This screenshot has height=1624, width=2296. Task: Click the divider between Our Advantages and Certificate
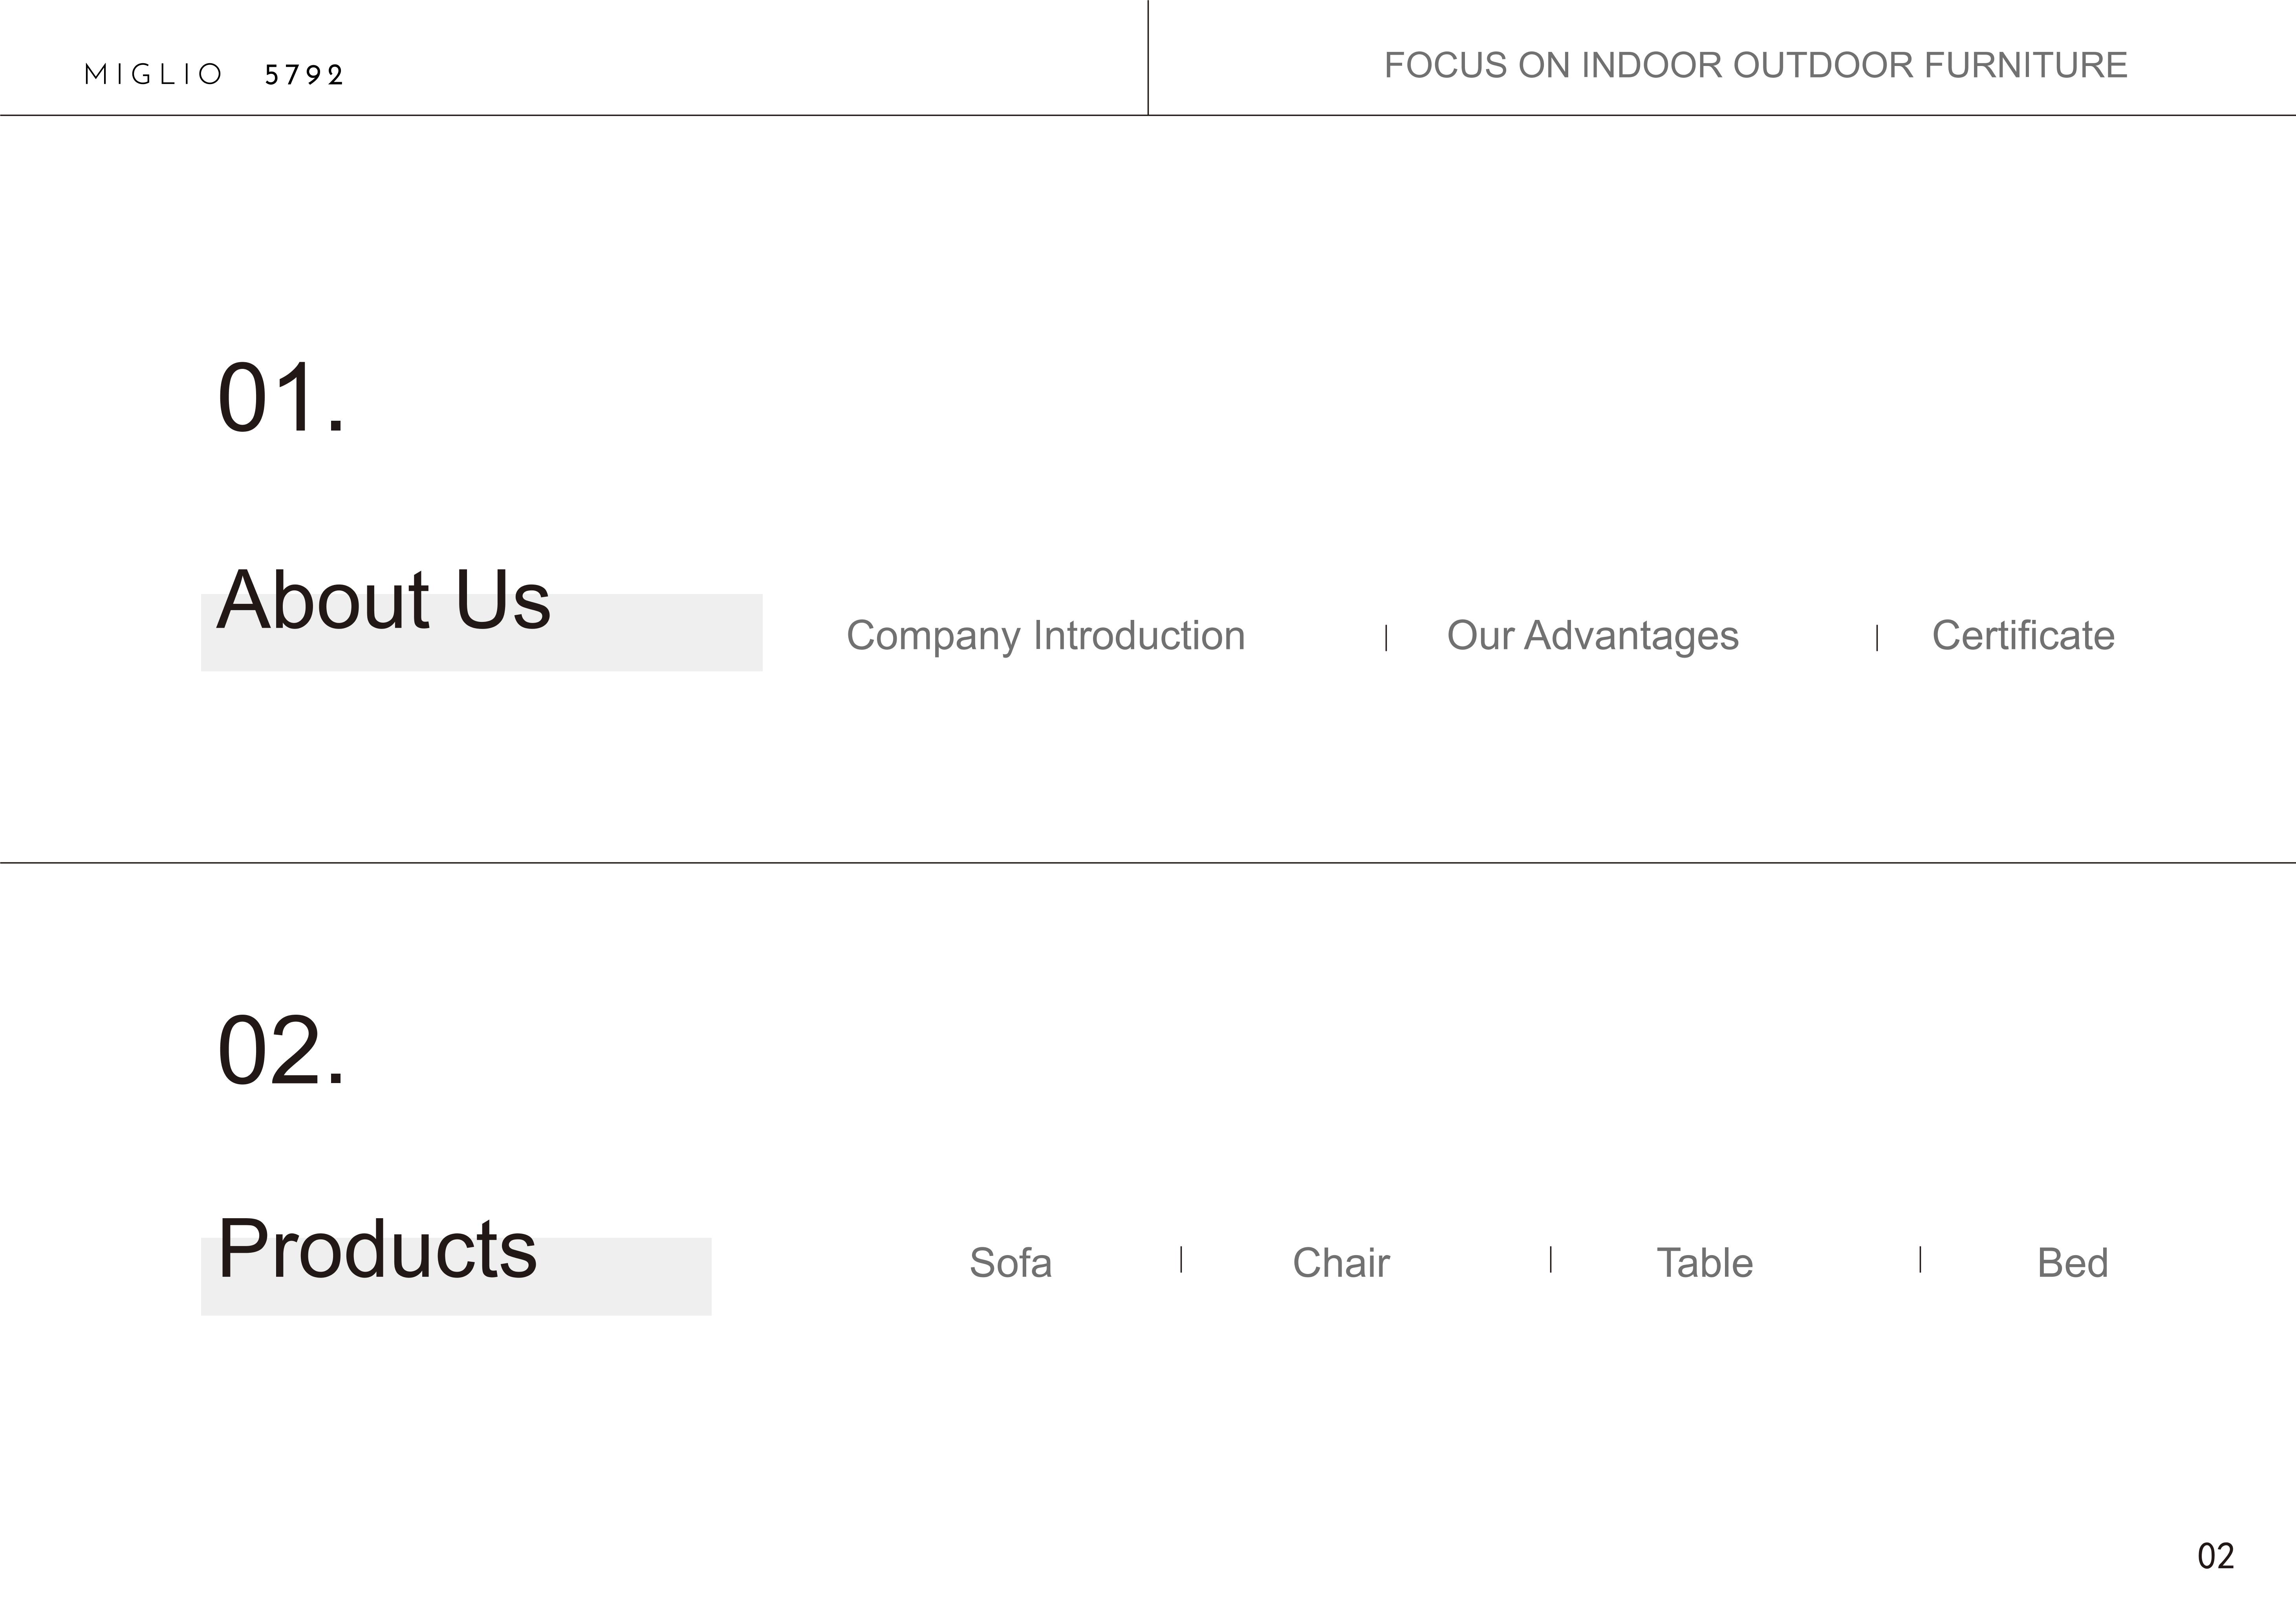click(x=1877, y=638)
